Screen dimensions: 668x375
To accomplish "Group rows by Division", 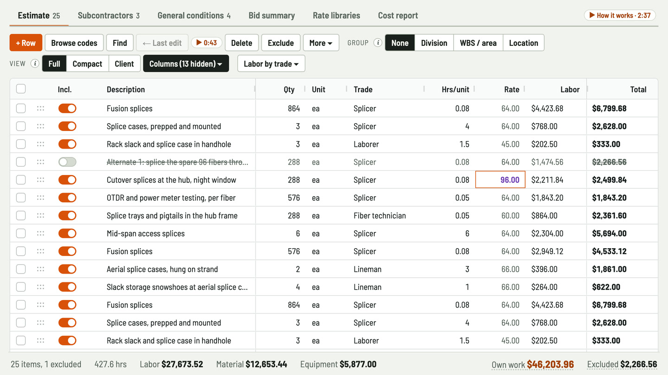I will pos(434,43).
